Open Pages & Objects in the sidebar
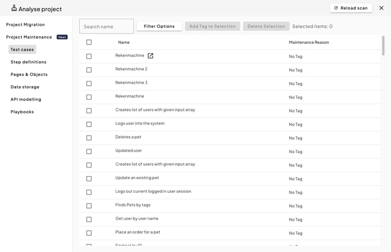The width and height of the screenshot is (391, 252). pyautogui.click(x=29, y=74)
